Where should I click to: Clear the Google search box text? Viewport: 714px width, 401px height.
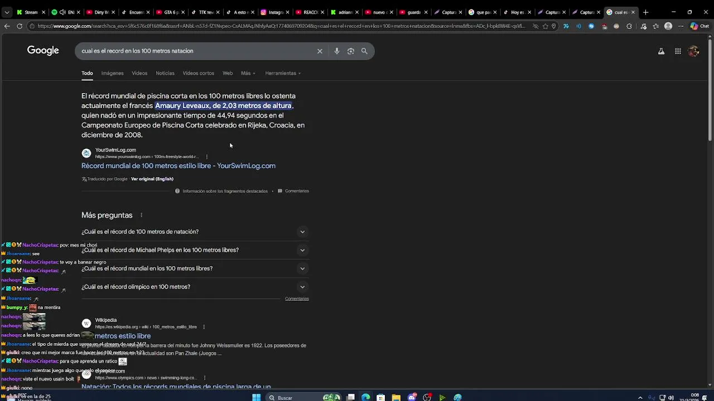tap(320, 51)
